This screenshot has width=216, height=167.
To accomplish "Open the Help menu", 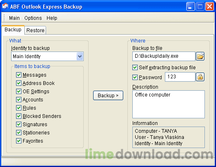I will click(x=52, y=18).
